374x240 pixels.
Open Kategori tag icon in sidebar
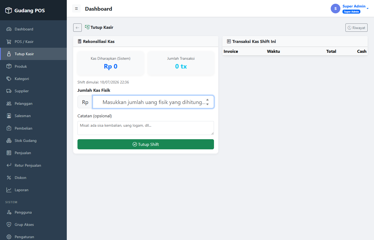pyautogui.click(x=9, y=79)
